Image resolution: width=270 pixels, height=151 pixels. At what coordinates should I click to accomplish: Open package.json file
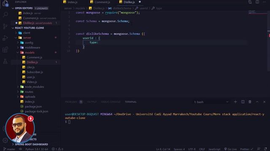click(33, 107)
